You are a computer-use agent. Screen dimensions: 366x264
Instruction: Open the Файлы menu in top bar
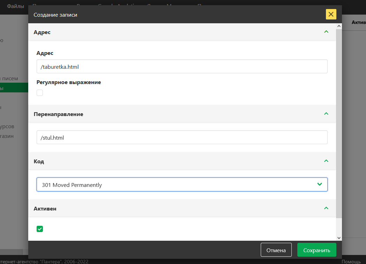[16, 6]
